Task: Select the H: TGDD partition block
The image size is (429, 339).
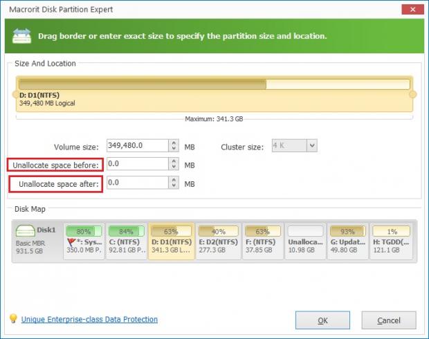Action: tap(390, 241)
